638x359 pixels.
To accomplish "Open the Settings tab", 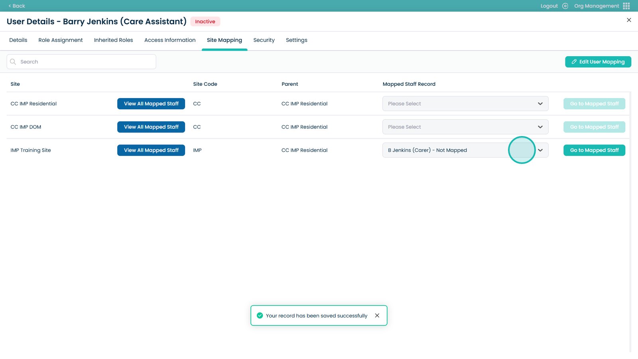I will click(296, 40).
